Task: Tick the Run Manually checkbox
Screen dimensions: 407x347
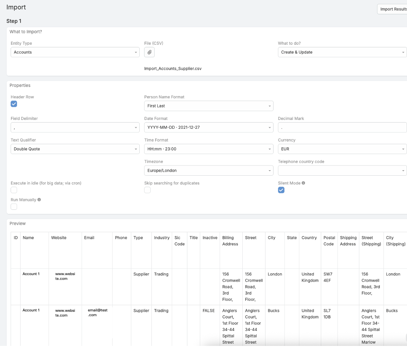Action: (x=14, y=207)
